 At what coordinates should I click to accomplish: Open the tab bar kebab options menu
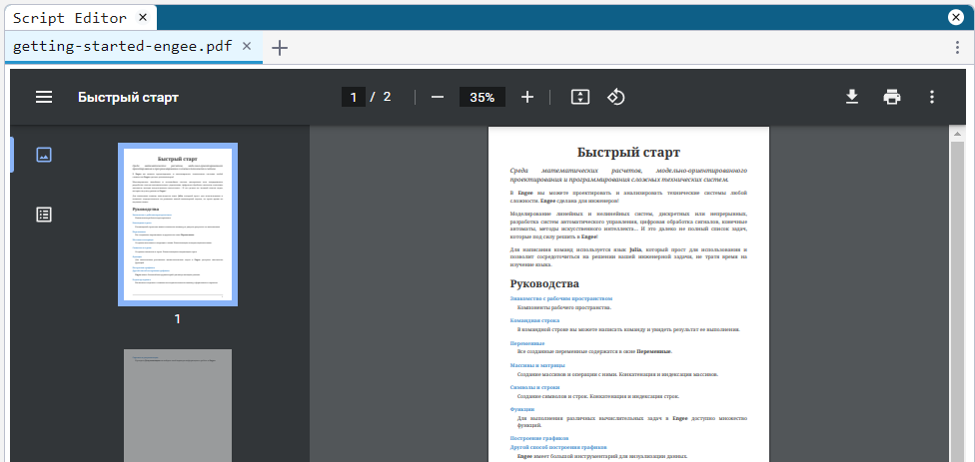pyautogui.click(x=958, y=47)
